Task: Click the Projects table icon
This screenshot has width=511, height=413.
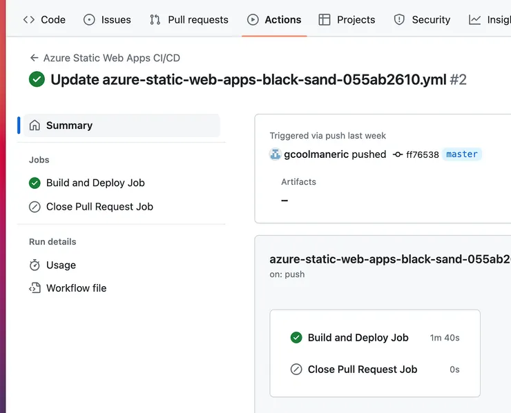Action: click(x=325, y=20)
